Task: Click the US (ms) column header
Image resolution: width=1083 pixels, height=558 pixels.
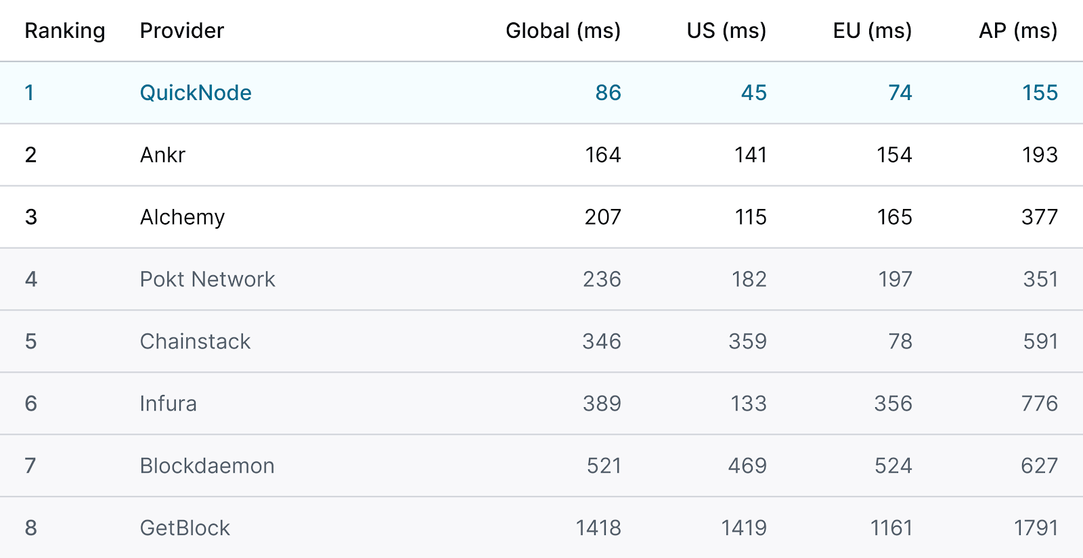Action: point(726,31)
